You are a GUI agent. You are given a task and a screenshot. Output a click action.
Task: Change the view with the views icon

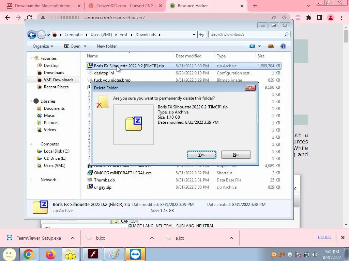252,46
